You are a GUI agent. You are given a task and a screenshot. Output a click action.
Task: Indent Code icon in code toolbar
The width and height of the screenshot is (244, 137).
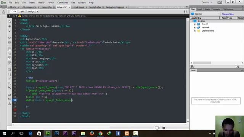tap(10, 94)
